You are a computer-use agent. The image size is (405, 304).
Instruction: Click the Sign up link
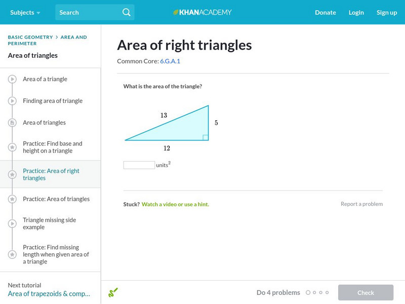387,12
